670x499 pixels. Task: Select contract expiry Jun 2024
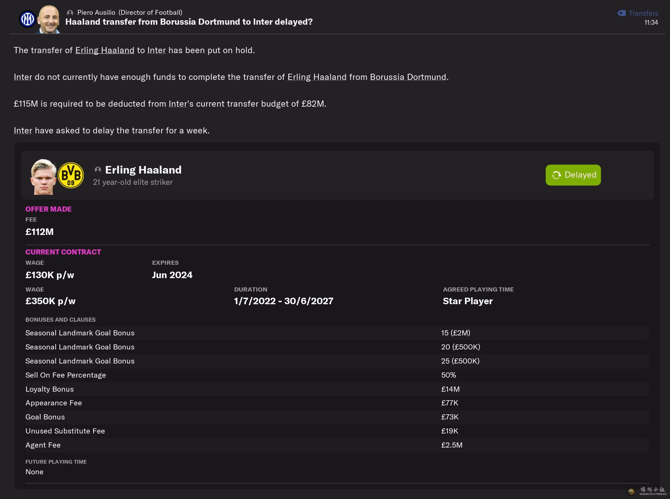(x=172, y=275)
